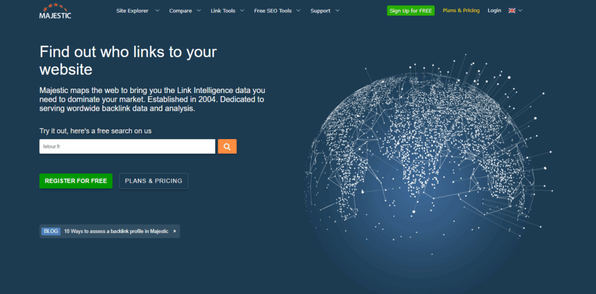Image resolution: width=596 pixels, height=294 pixels.
Task: Click the BLOG badge label
Action: tap(51, 231)
